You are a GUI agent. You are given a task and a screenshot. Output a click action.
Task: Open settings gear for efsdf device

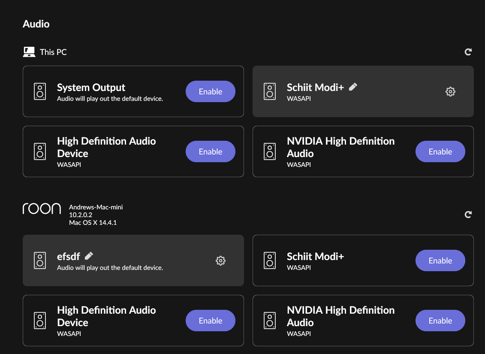click(220, 260)
